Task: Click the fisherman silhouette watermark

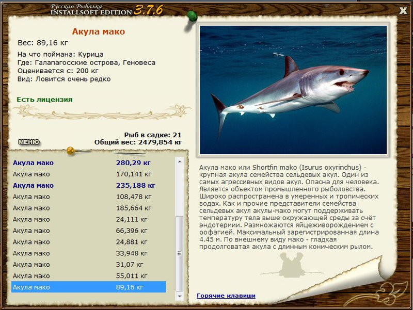Action: [292, 265]
